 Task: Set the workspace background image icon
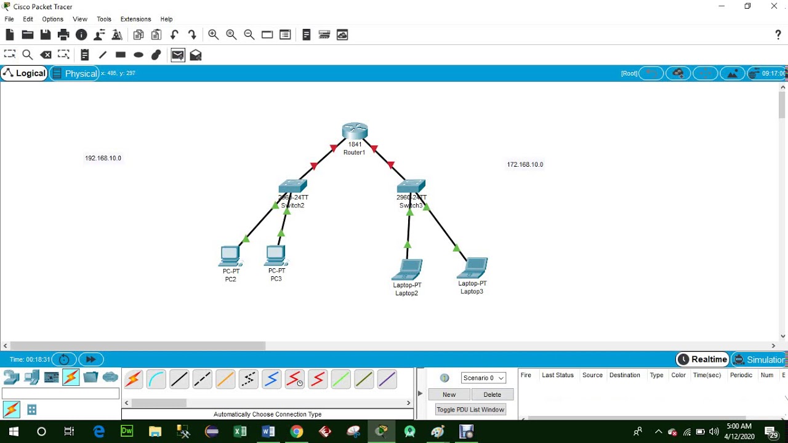[x=732, y=73]
